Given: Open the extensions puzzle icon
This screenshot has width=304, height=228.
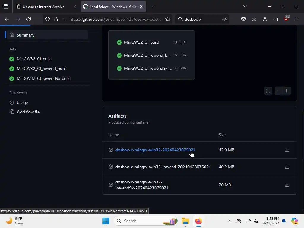Looking at the screenshot, I should click(275, 19).
